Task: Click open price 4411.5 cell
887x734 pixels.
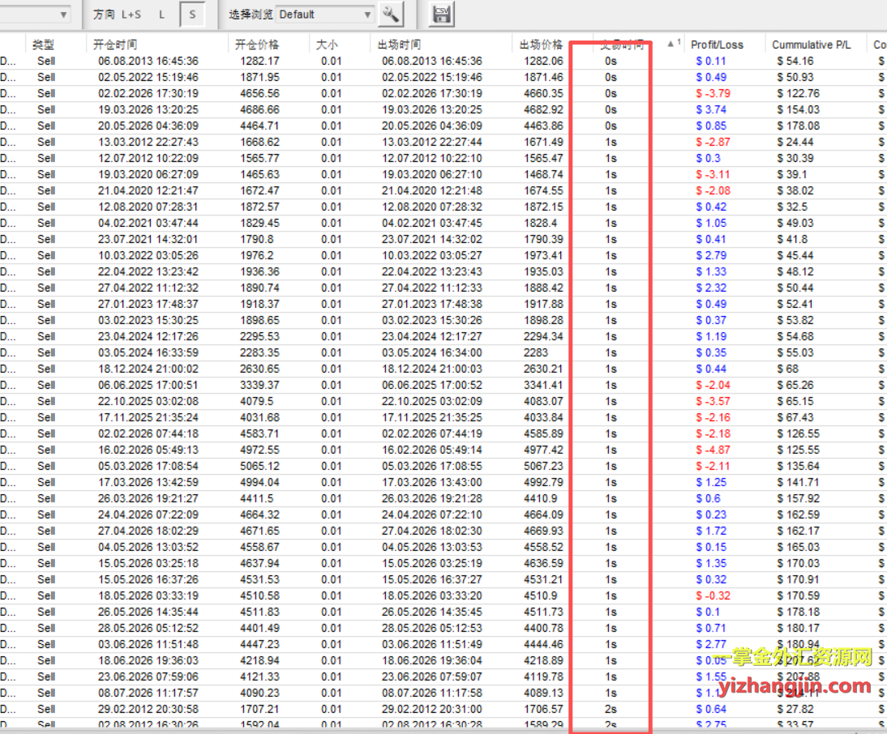Action: [257, 498]
